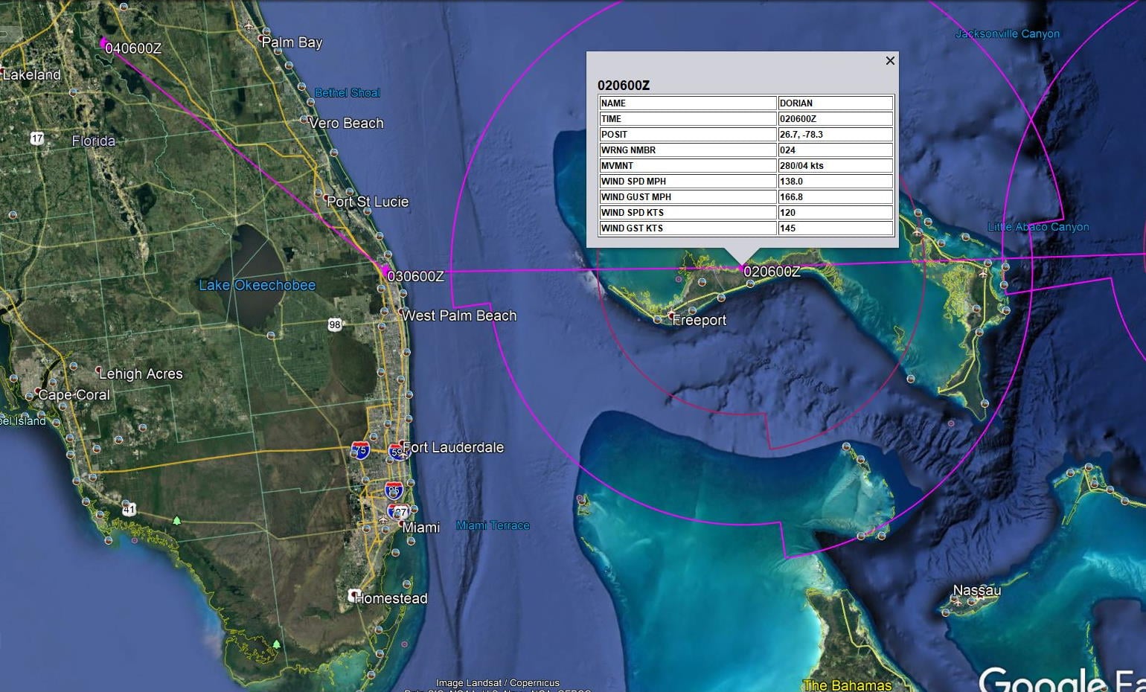Viewport: 1146px width, 692px height.
Task: Click the WIND GUST MPH value 166.8
Action: point(835,197)
